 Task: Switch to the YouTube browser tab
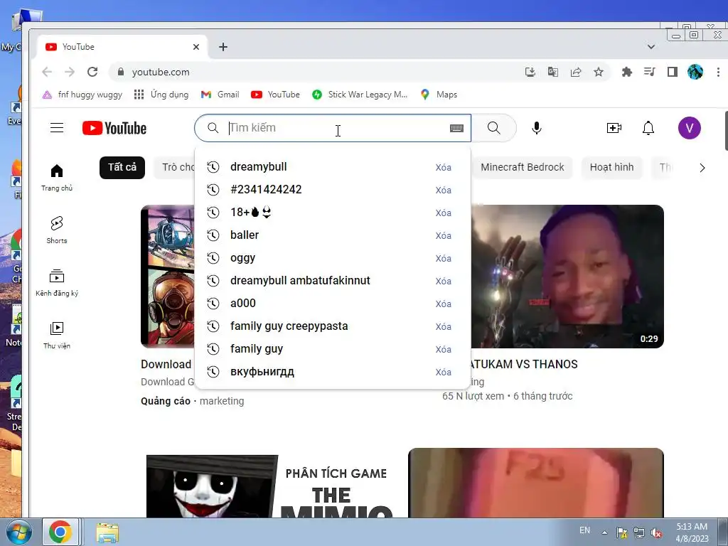[123, 47]
